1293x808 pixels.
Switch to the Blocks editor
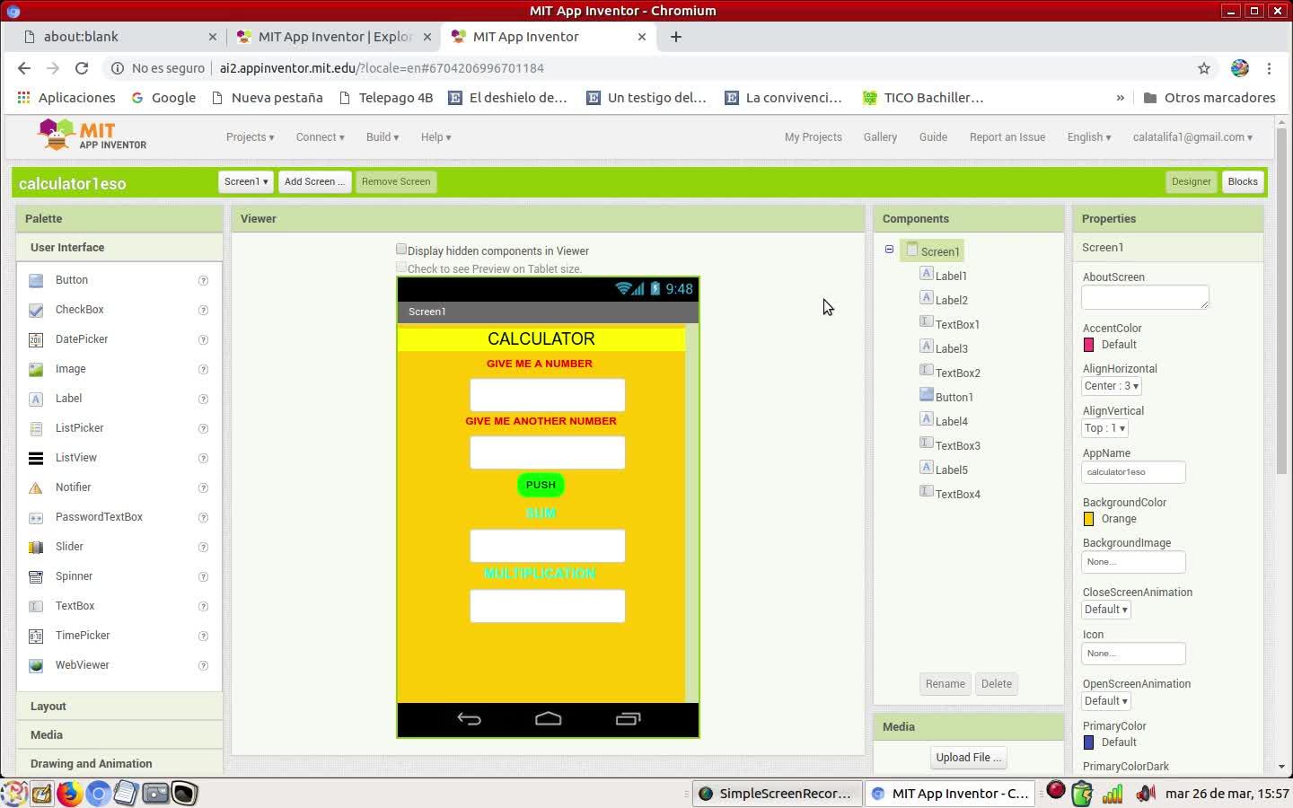[1243, 181]
